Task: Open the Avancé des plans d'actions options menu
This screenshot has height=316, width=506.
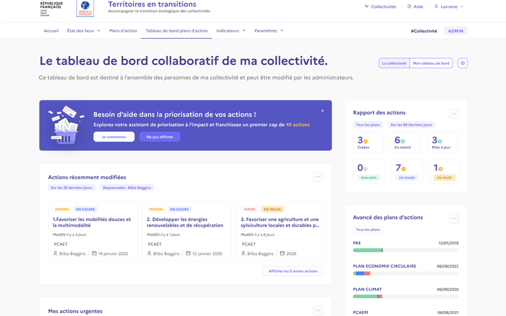Action: [454, 219]
